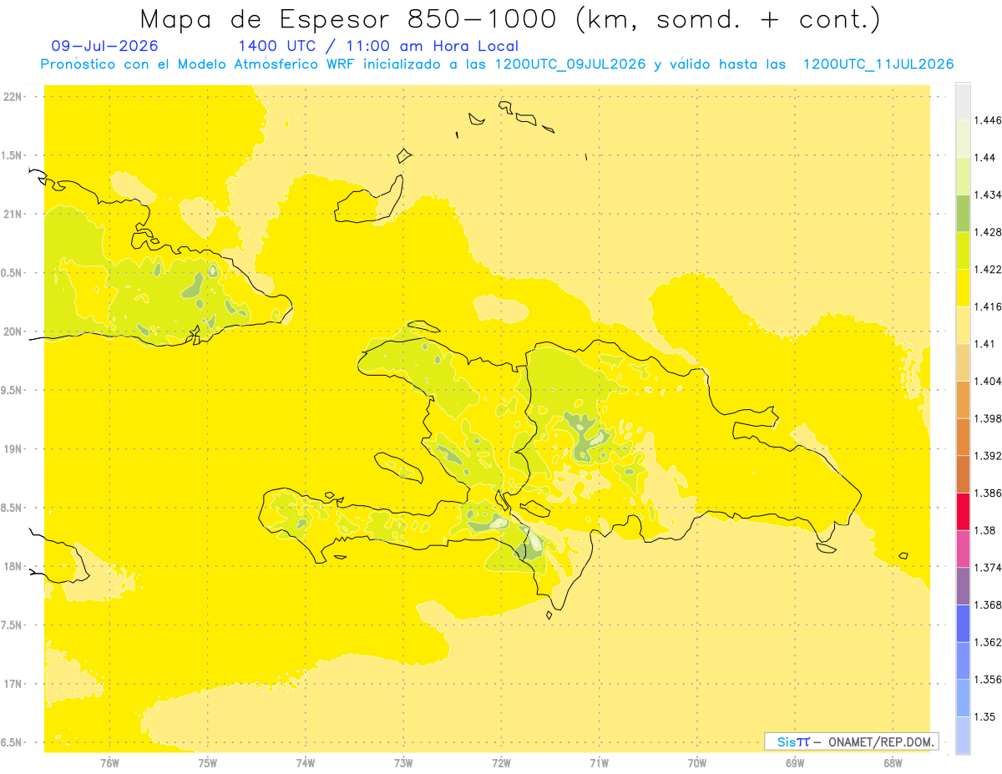Click the gray legend swatch above 1.446
This screenshot has width=1002, height=774.
(x=963, y=102)
